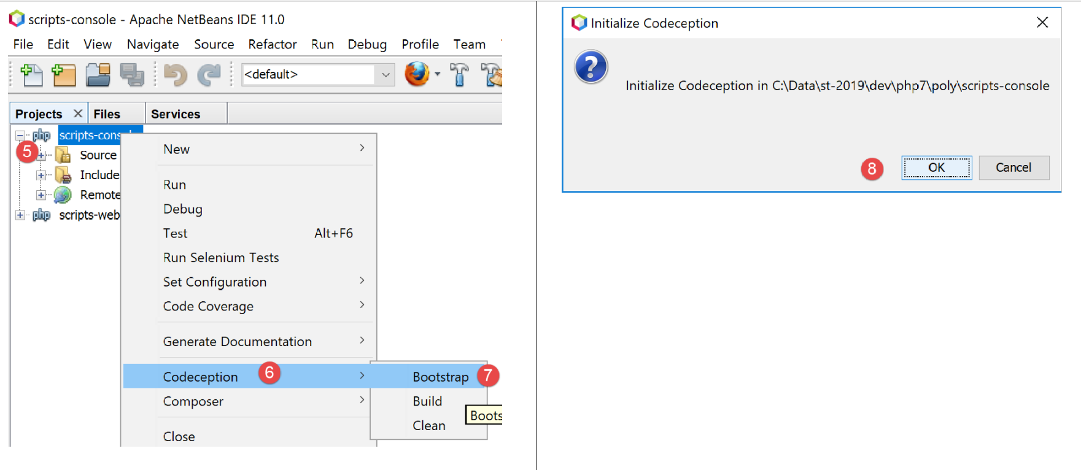Viewport: 1081px width, 470px height.
Task: Click the Undo arrow icon
Action: click(176, 75)
